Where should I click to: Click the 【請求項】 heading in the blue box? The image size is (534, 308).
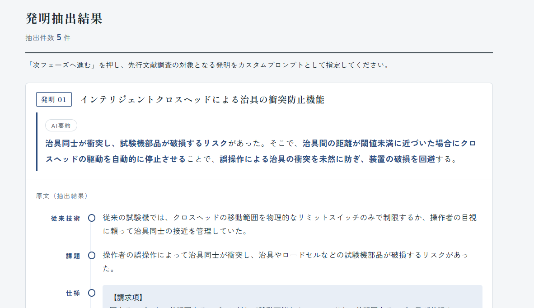click(x=128, y=298)
